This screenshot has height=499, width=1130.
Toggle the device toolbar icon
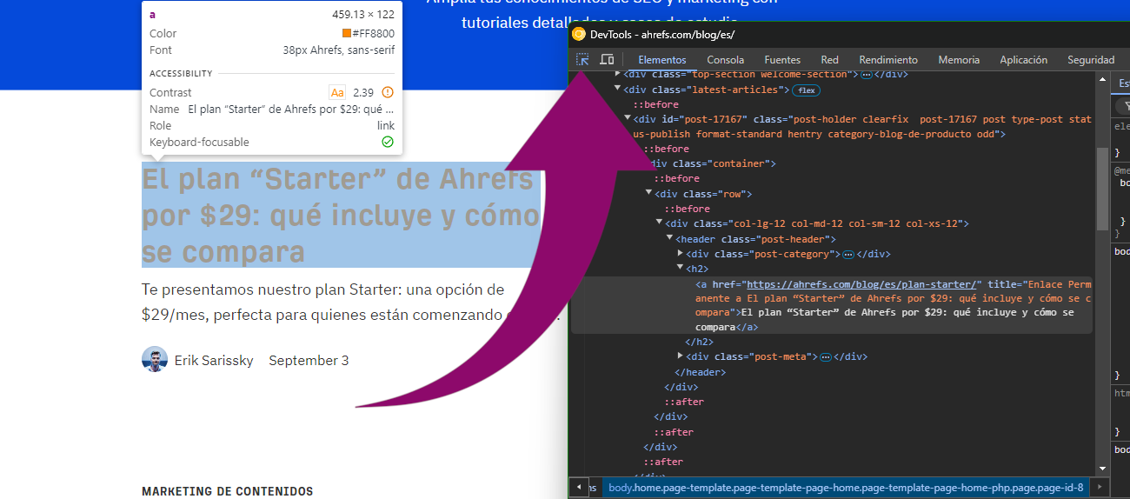[x=607, y=60]
